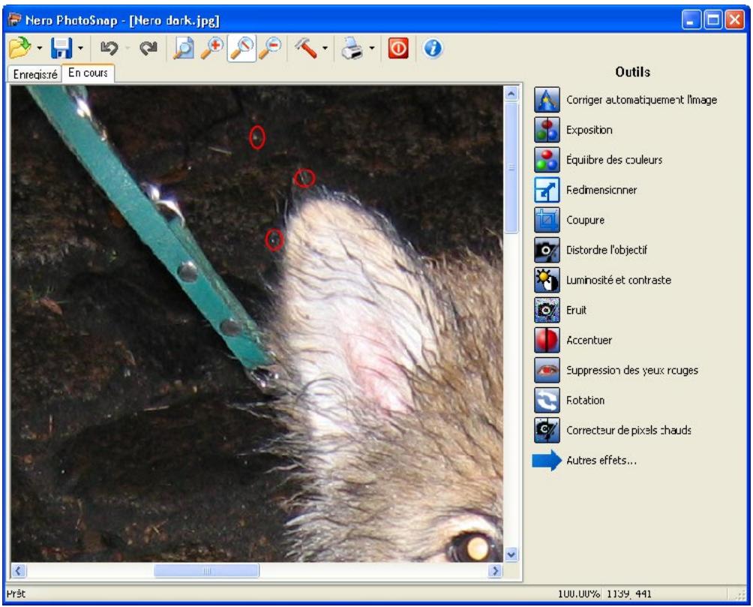Maximize the Nero PhotoSnap window
Viewport: 753px width, 607px height.
[713, 20]
